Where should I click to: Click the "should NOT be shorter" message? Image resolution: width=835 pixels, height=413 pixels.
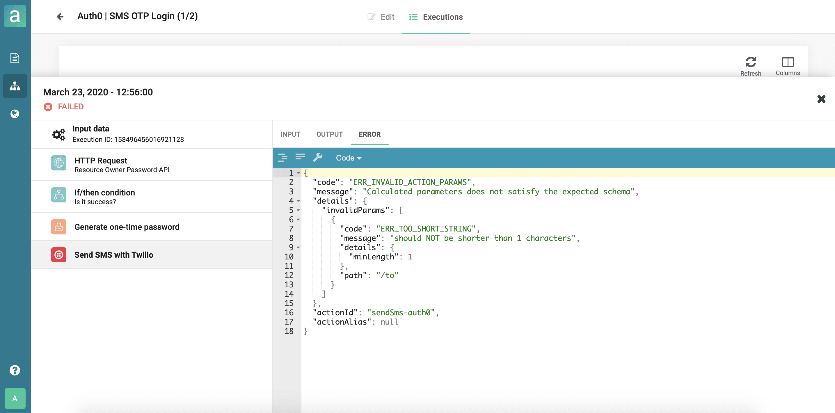coord(482,238)
